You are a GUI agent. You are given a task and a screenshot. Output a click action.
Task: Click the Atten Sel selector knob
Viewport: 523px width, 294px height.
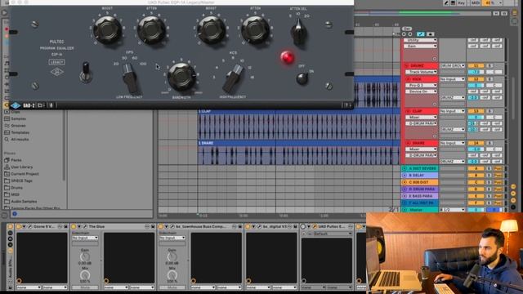(298, 32)
